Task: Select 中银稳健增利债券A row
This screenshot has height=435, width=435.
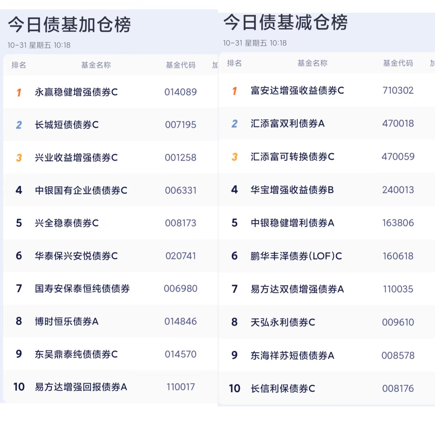Action: point(293,223)
